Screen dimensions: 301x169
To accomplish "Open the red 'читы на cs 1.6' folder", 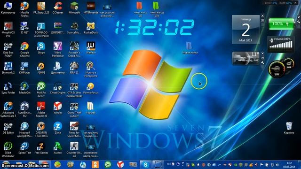I will coord(140,9).
